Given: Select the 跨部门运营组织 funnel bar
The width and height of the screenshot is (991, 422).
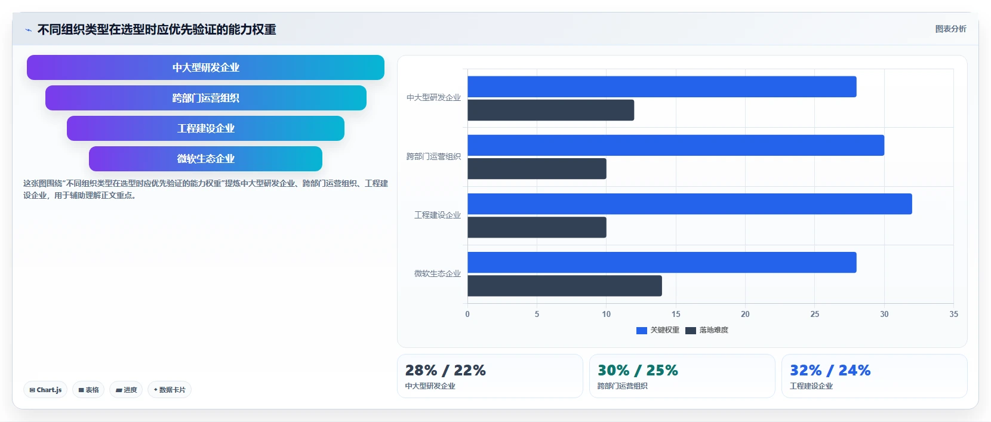Looking at the screenshot, I should pyautogui.click(x=206, y=98).
